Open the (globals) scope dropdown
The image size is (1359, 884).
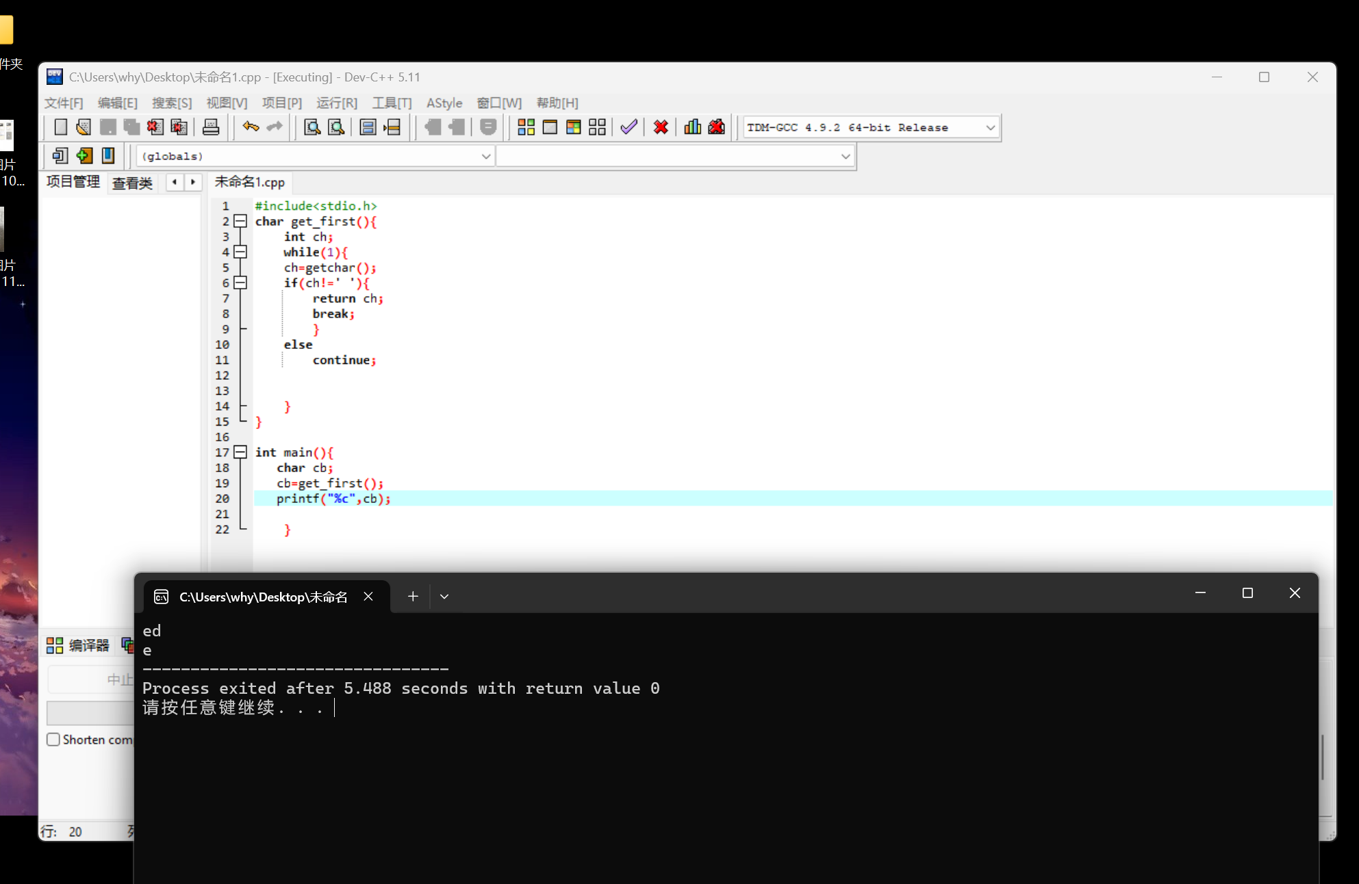click(x=485, y=157)
